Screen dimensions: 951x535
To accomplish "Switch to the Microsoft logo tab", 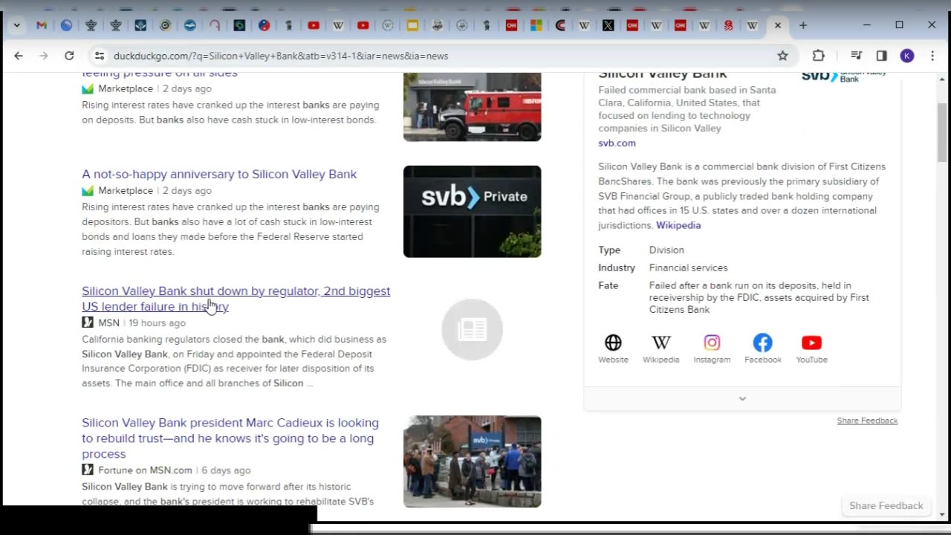I will coord(536,25).
